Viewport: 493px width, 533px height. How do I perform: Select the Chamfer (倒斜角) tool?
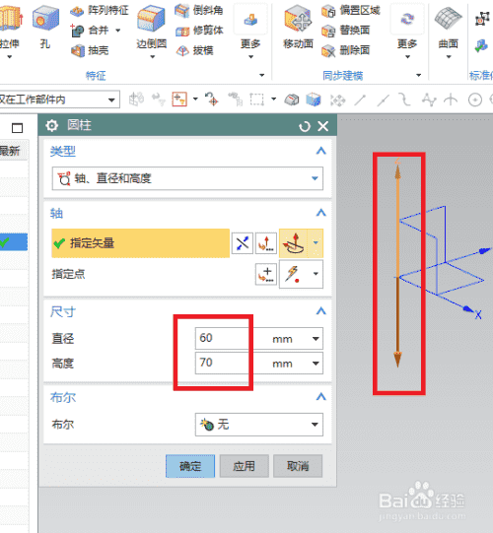199,10
